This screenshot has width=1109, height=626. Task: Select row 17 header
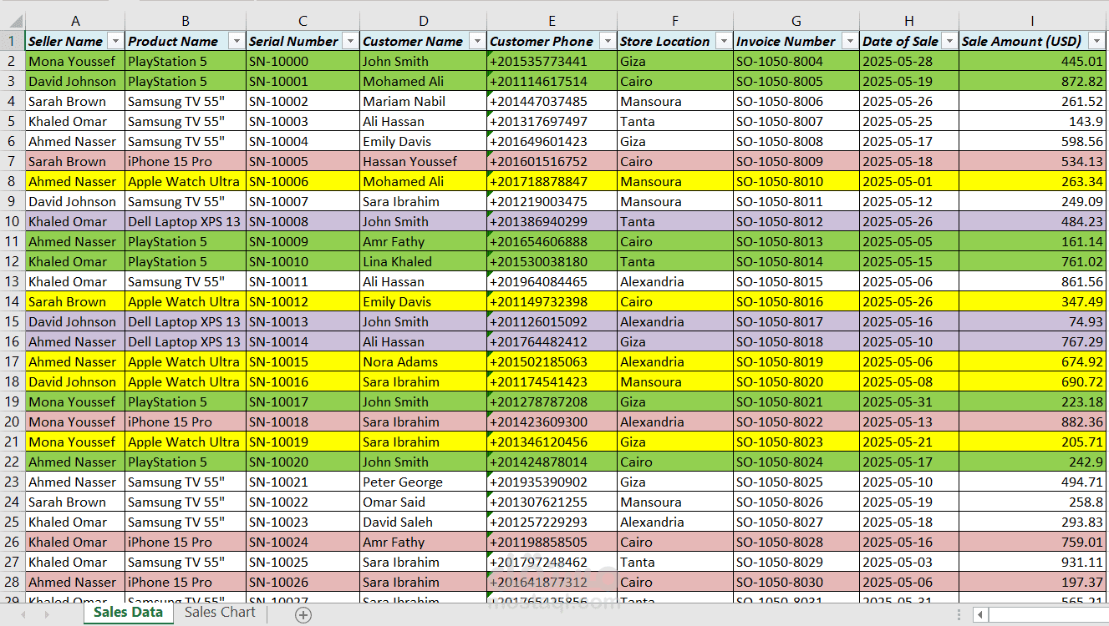coord(13,361)
